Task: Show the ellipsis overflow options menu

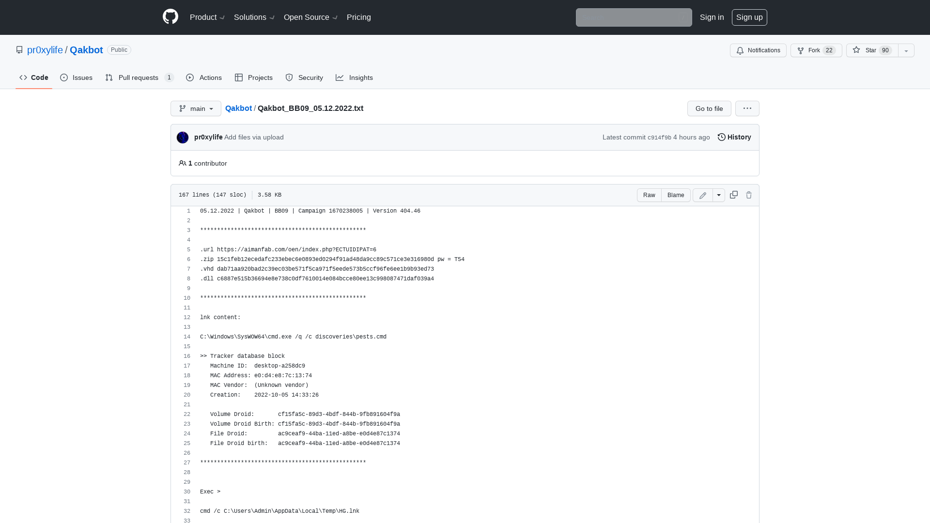Action: click(747, 108)
